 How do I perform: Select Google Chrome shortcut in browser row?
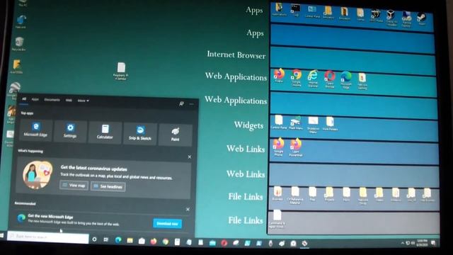296,77
